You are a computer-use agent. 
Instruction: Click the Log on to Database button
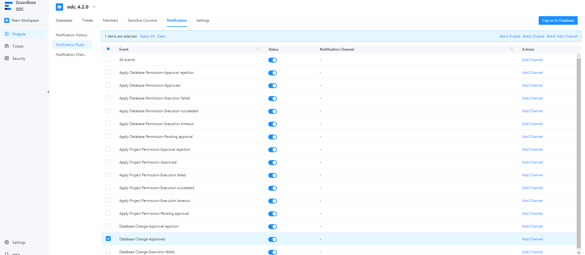pyautogui.click(x=558, y=20)
